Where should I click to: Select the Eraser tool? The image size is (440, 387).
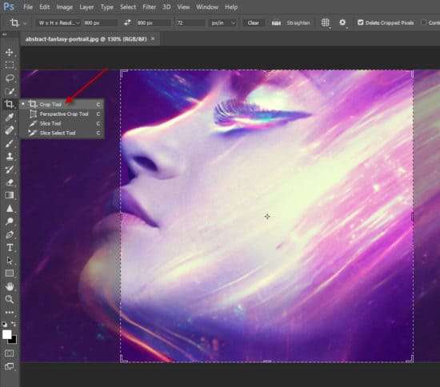(x=10, y=182)
